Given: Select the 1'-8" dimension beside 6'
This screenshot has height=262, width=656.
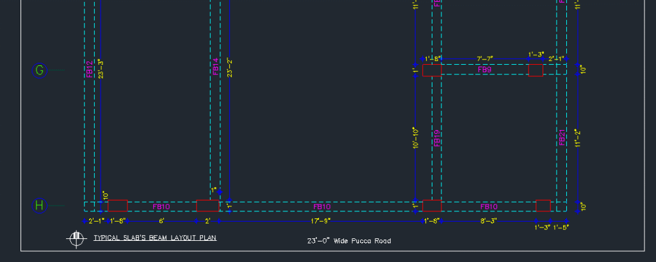Looking at the screenshot, I should pyautogui.click(x=118, y=220).
